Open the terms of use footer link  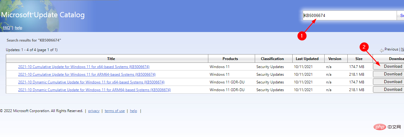pos(114,111)
